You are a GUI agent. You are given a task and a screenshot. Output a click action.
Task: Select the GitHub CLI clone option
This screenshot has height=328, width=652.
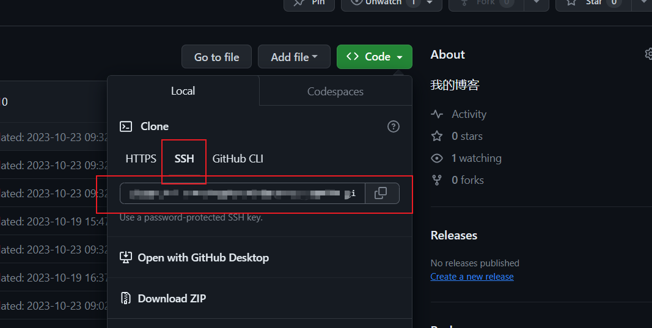[x=238, y=159]
